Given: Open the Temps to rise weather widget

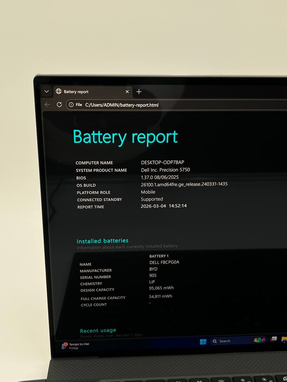Looking at the screenshot, I should coord(75,346).
